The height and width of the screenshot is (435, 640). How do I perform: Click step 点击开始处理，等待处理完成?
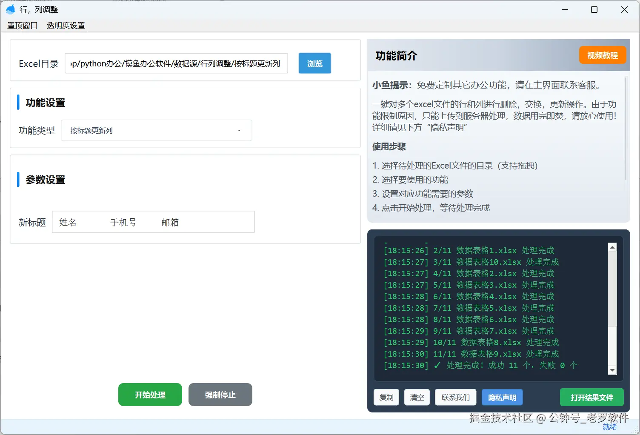point(431,208)
